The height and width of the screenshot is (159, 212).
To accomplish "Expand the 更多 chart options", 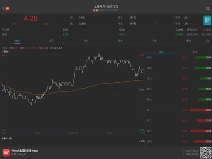I will [189, 41].
